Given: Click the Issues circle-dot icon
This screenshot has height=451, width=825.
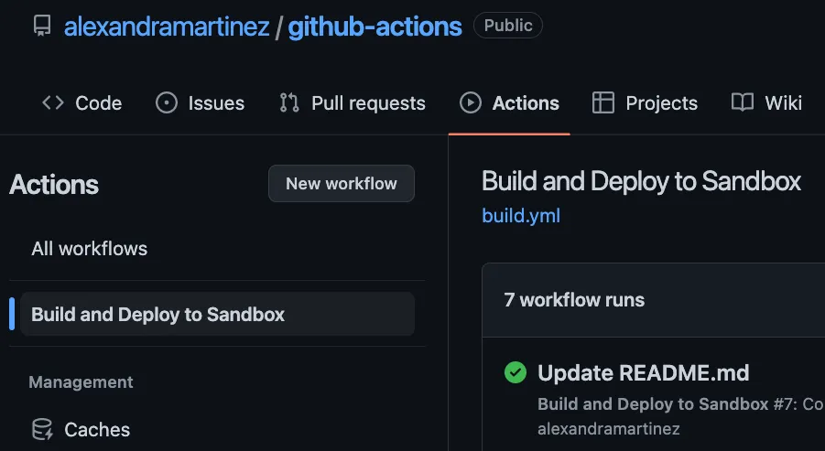Looking at the screenshot, I should pyautogui.click(x=167, y=102).
